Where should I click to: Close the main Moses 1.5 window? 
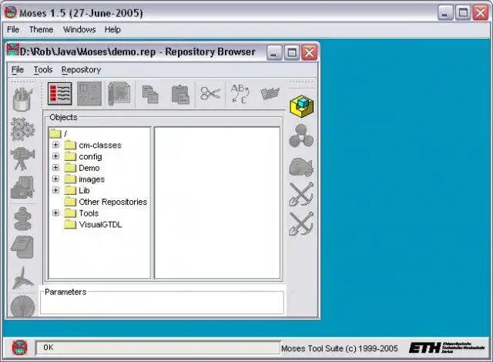[481, 13]
